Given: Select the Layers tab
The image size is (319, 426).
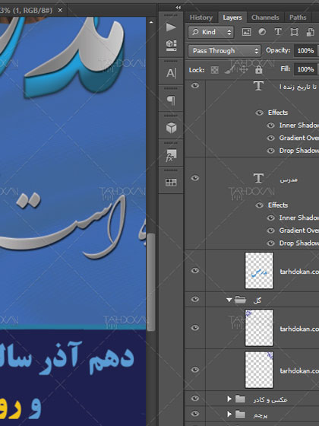Looking at the screenshot, I should pos(232,17).
